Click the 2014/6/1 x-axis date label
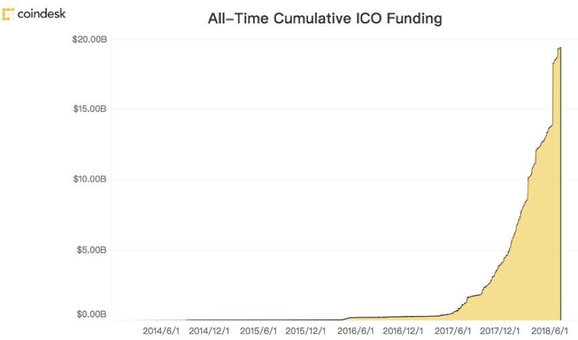Viewport: 578px width, 340px height. [x=161, y=331]
